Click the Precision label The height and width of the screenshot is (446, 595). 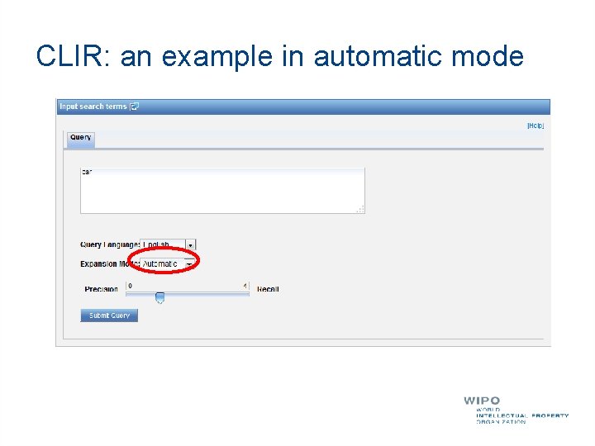pyautogui.click(x=102, y=289)
